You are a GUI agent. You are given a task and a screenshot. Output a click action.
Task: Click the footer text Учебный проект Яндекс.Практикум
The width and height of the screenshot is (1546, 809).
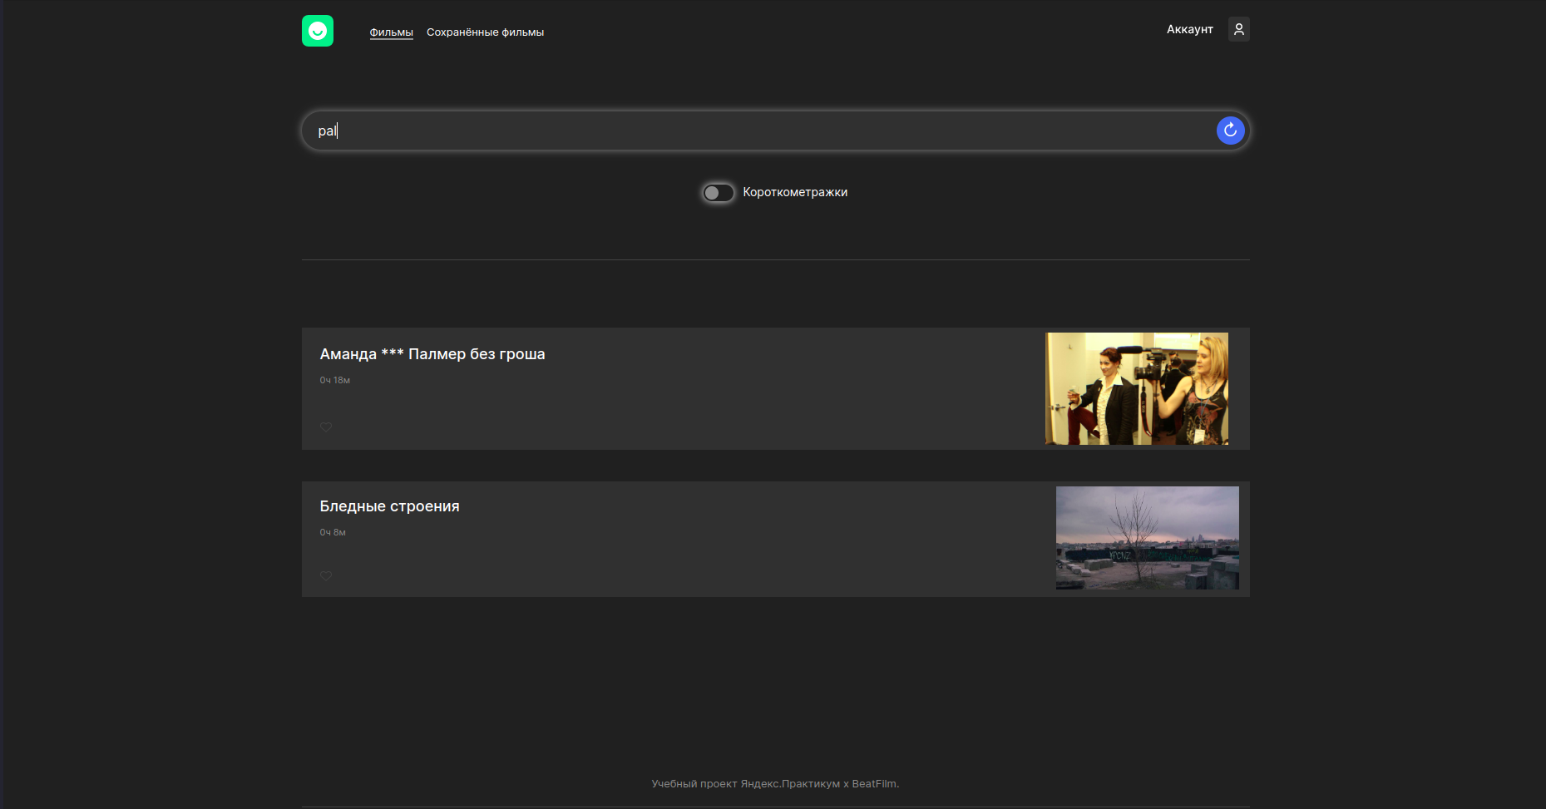745,783
